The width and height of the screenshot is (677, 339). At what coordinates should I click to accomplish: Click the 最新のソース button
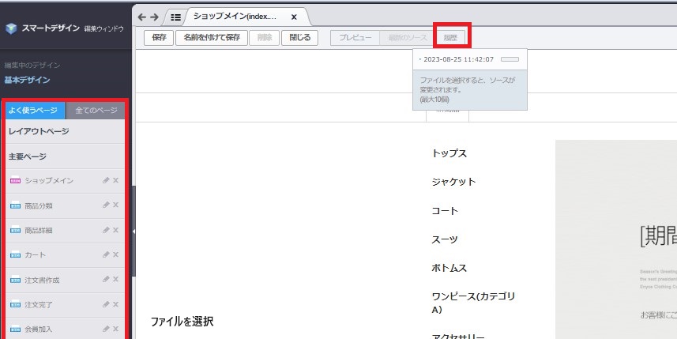pyautogui.click(x=408, y=38)
